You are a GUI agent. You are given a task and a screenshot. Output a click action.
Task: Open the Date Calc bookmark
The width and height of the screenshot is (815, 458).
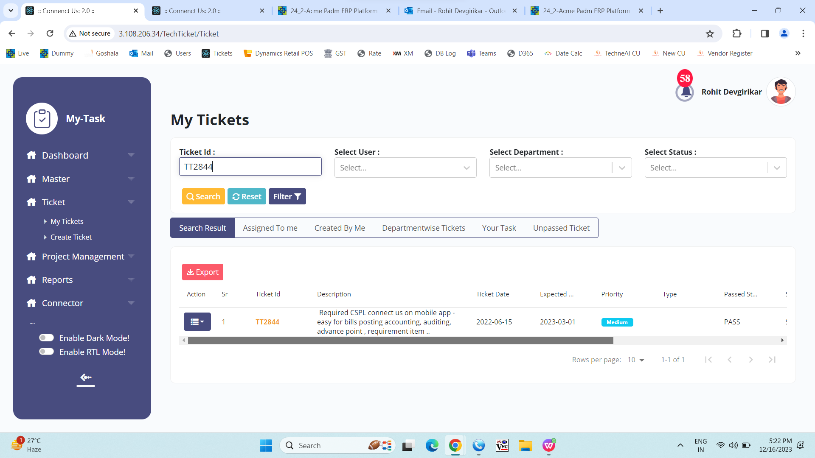563,53
